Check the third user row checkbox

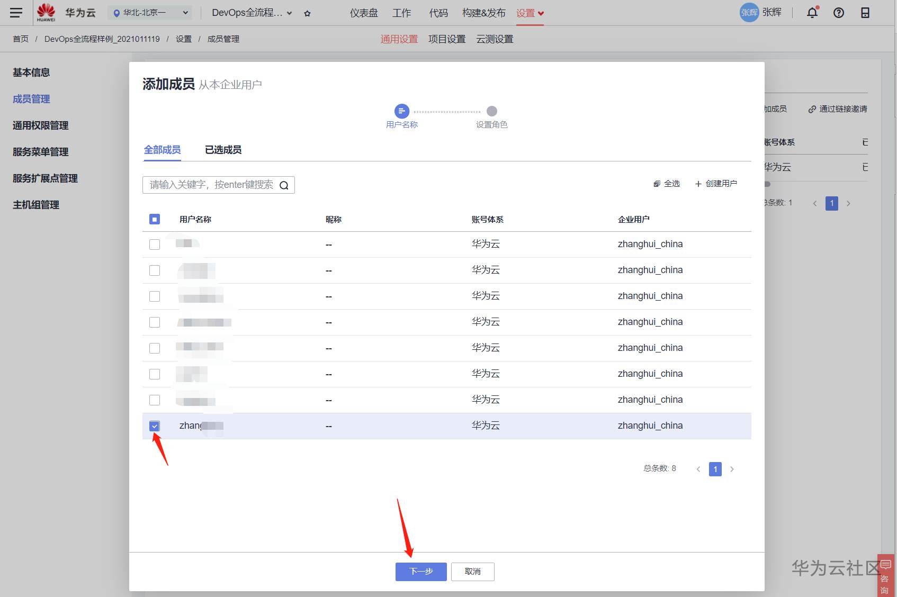[155, 296]
